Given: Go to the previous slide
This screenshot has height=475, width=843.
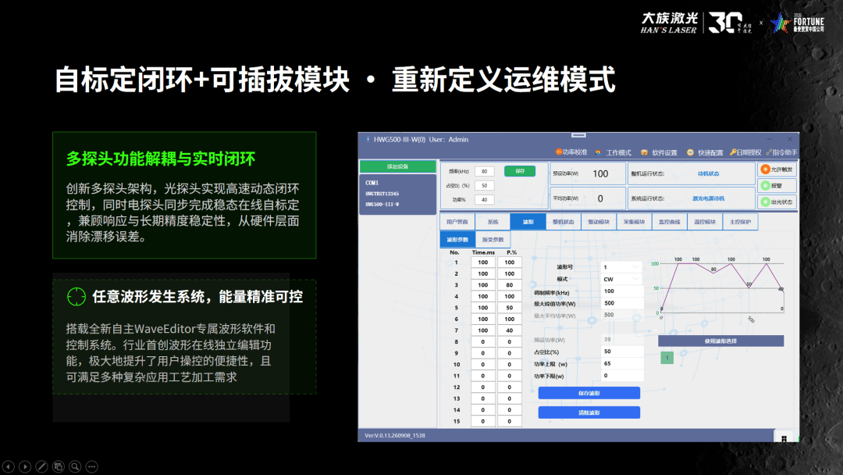Looking at the screenshot, I should (x=9, y=466).
